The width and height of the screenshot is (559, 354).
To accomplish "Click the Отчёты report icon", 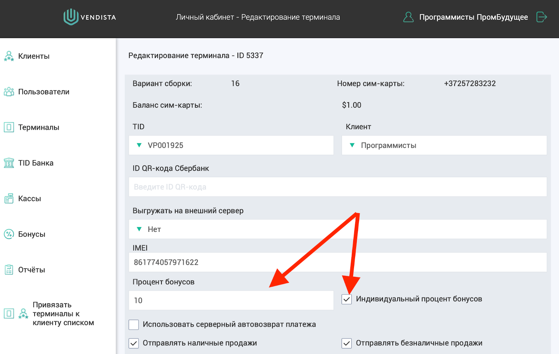I will coord(9,270).
